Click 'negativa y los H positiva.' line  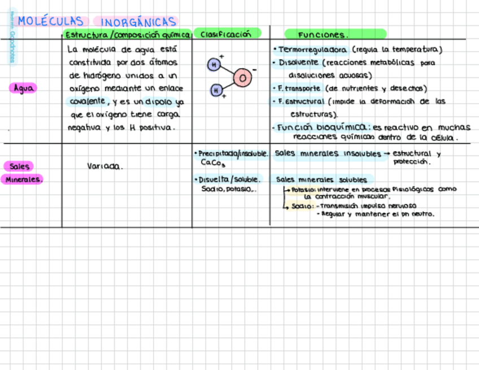coord(121,127)
